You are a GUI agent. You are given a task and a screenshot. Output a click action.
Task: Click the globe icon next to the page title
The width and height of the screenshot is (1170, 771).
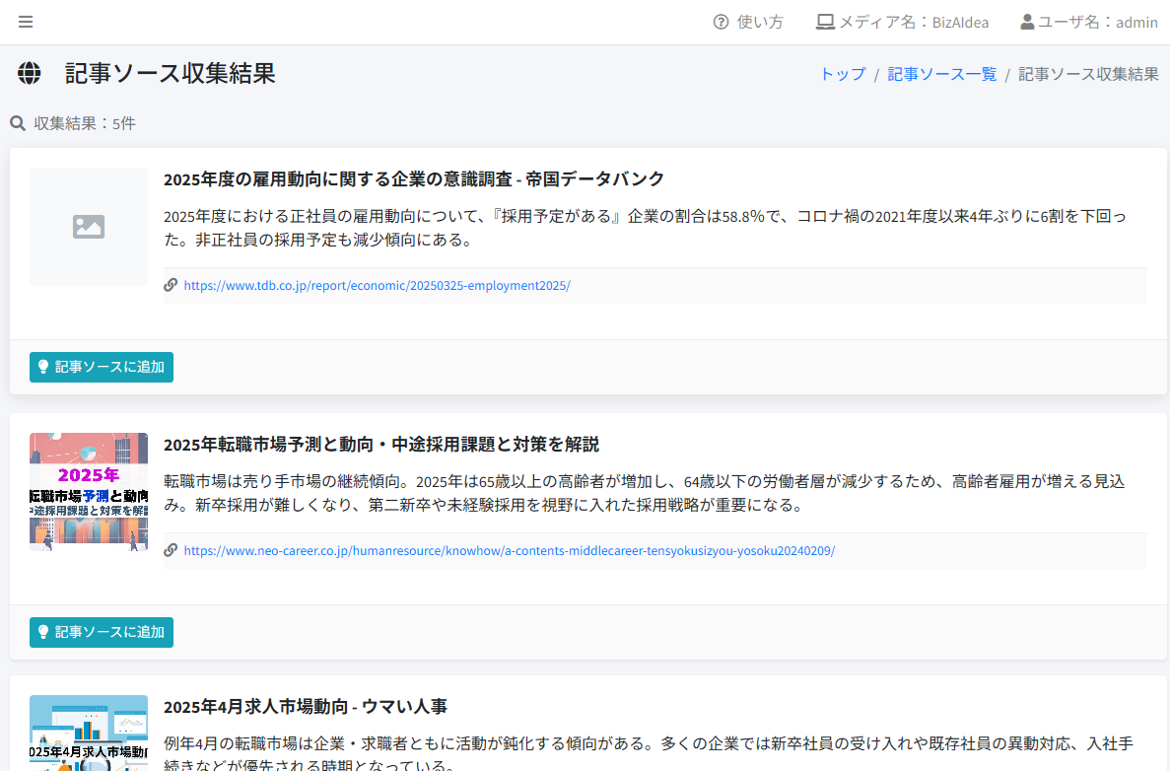(x=29, y=73)
